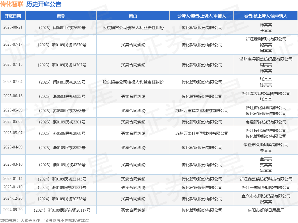Click the 开庭日期 column header
Image resolution: width=298 pixels, height=223 pixels.
coord(13,16)
